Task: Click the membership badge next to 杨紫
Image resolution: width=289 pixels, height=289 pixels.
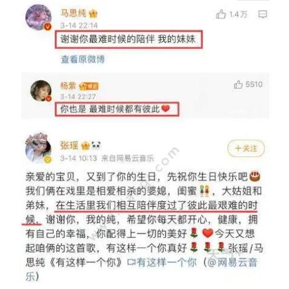Action: [x=89, y=86]
